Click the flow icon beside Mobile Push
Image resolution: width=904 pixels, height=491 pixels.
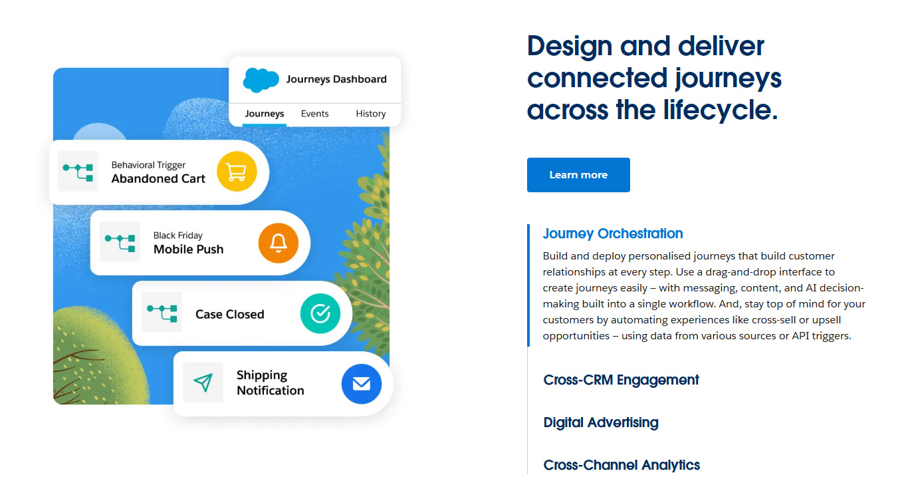pyautogui.click(x=120, y=242)
